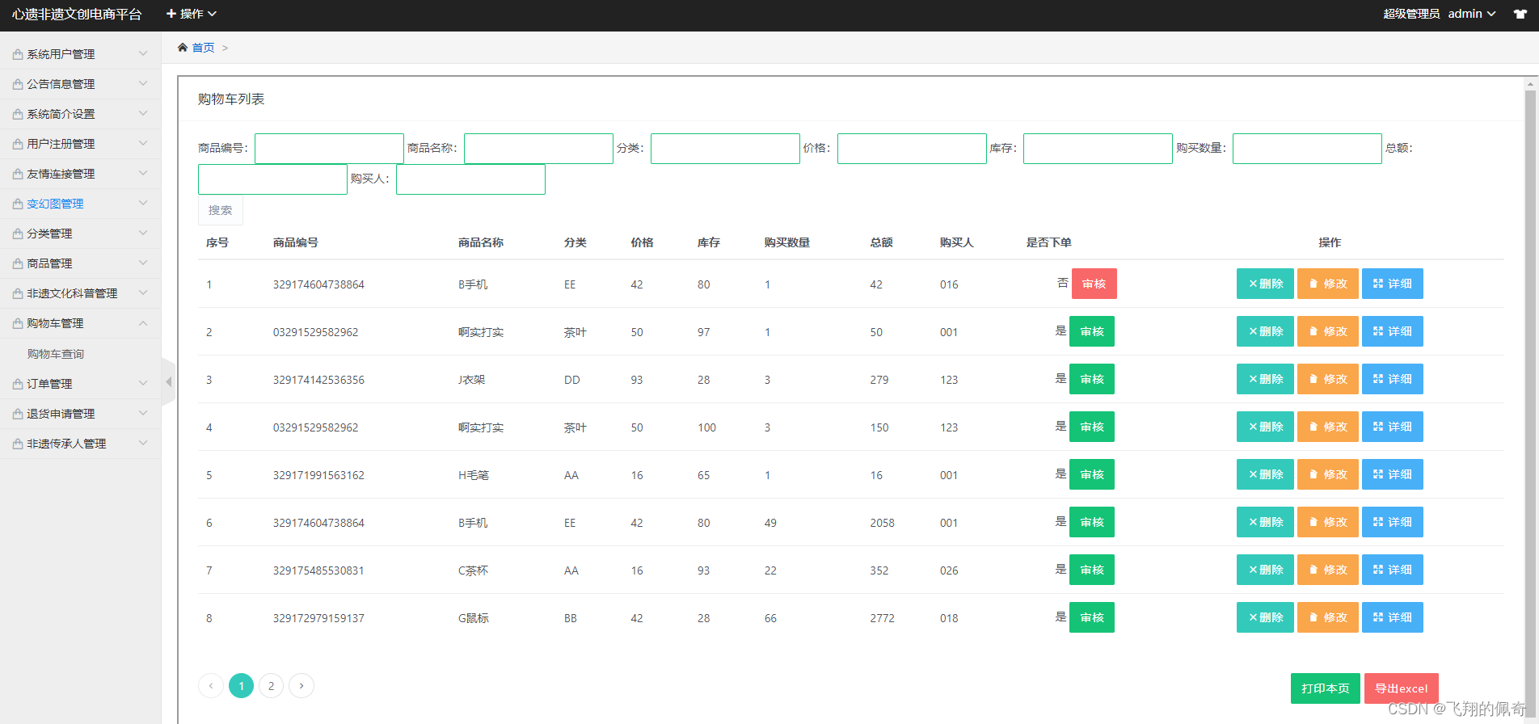Viewport: 1539px width, 724px height.
Task: Click the 是否下单 column header
Action: (1048, 242)
